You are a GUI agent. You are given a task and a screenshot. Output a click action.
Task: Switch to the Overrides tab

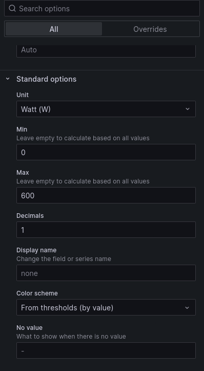click(150, 29)
